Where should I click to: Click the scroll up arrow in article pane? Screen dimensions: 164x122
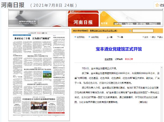coord(162,68)
